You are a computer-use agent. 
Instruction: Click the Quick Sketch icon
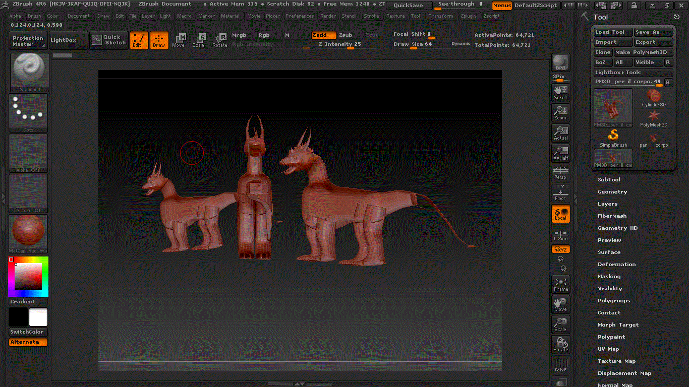(x=109, y=40)
